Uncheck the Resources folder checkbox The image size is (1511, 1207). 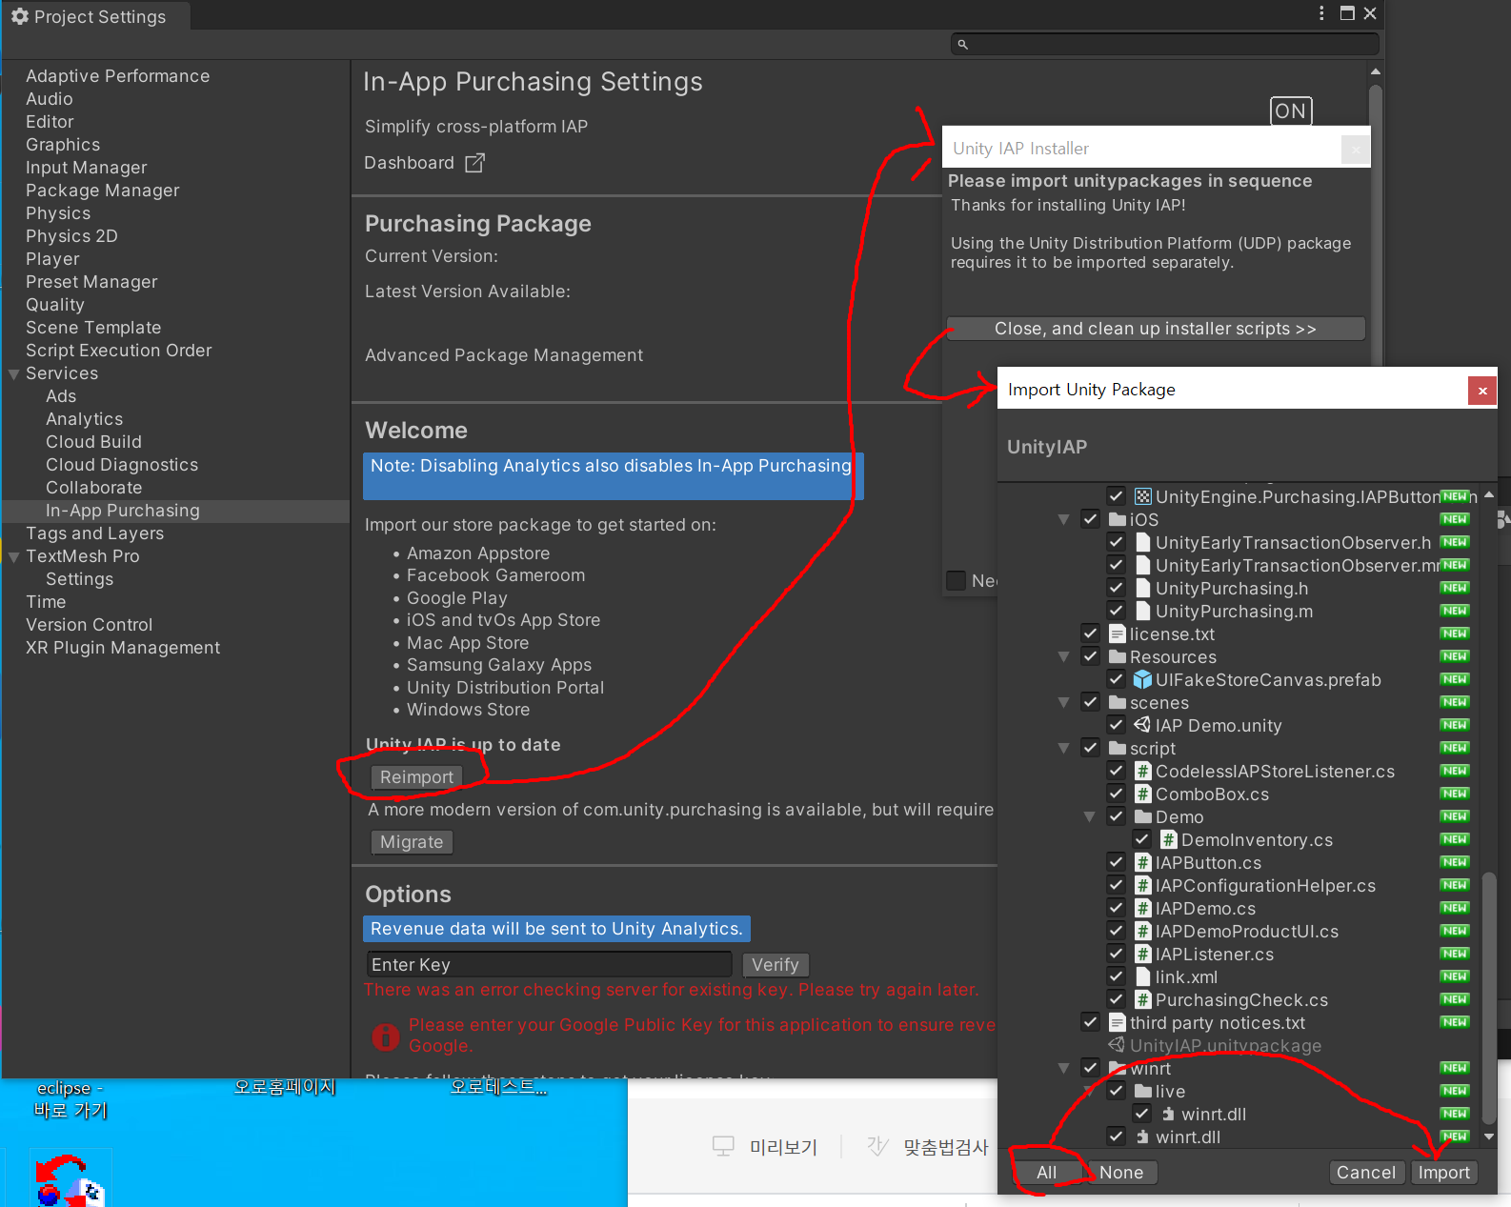(x=1091, y=656)
